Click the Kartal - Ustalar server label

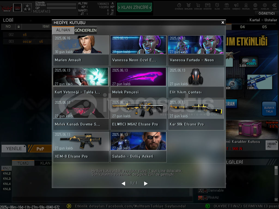263,20
